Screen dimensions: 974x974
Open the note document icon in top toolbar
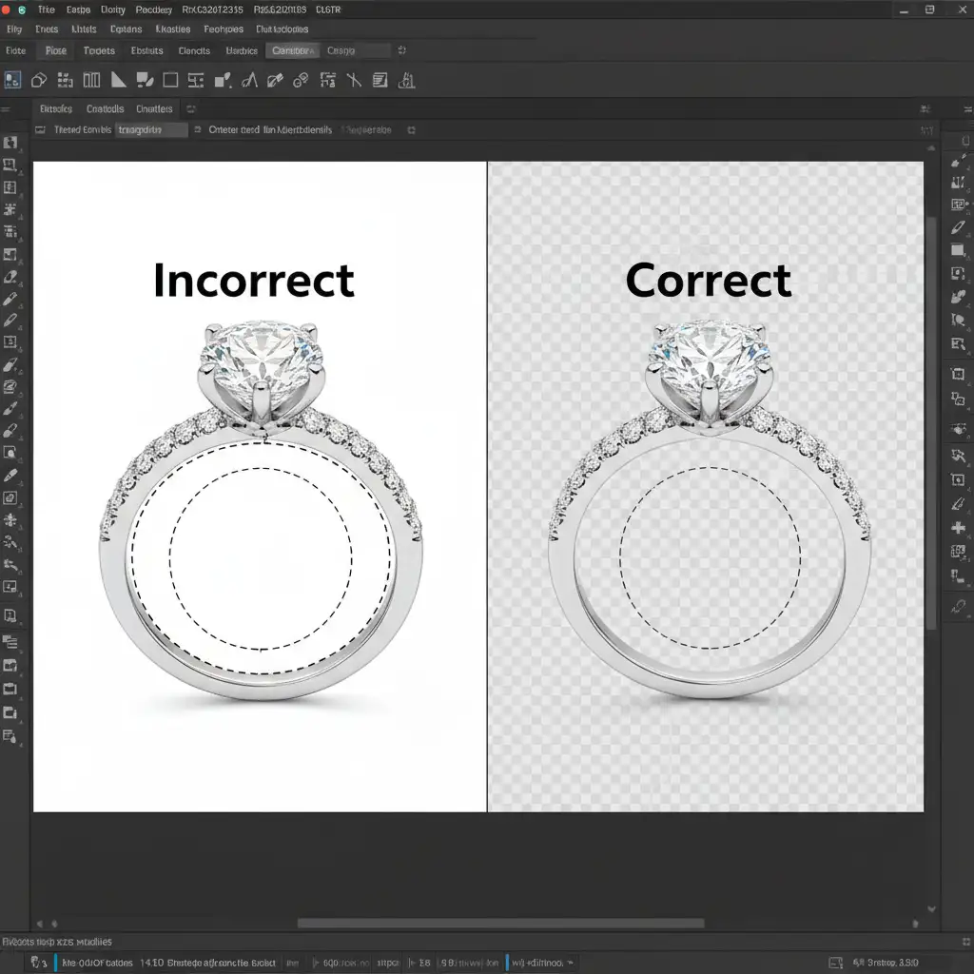tap(380, 81)
